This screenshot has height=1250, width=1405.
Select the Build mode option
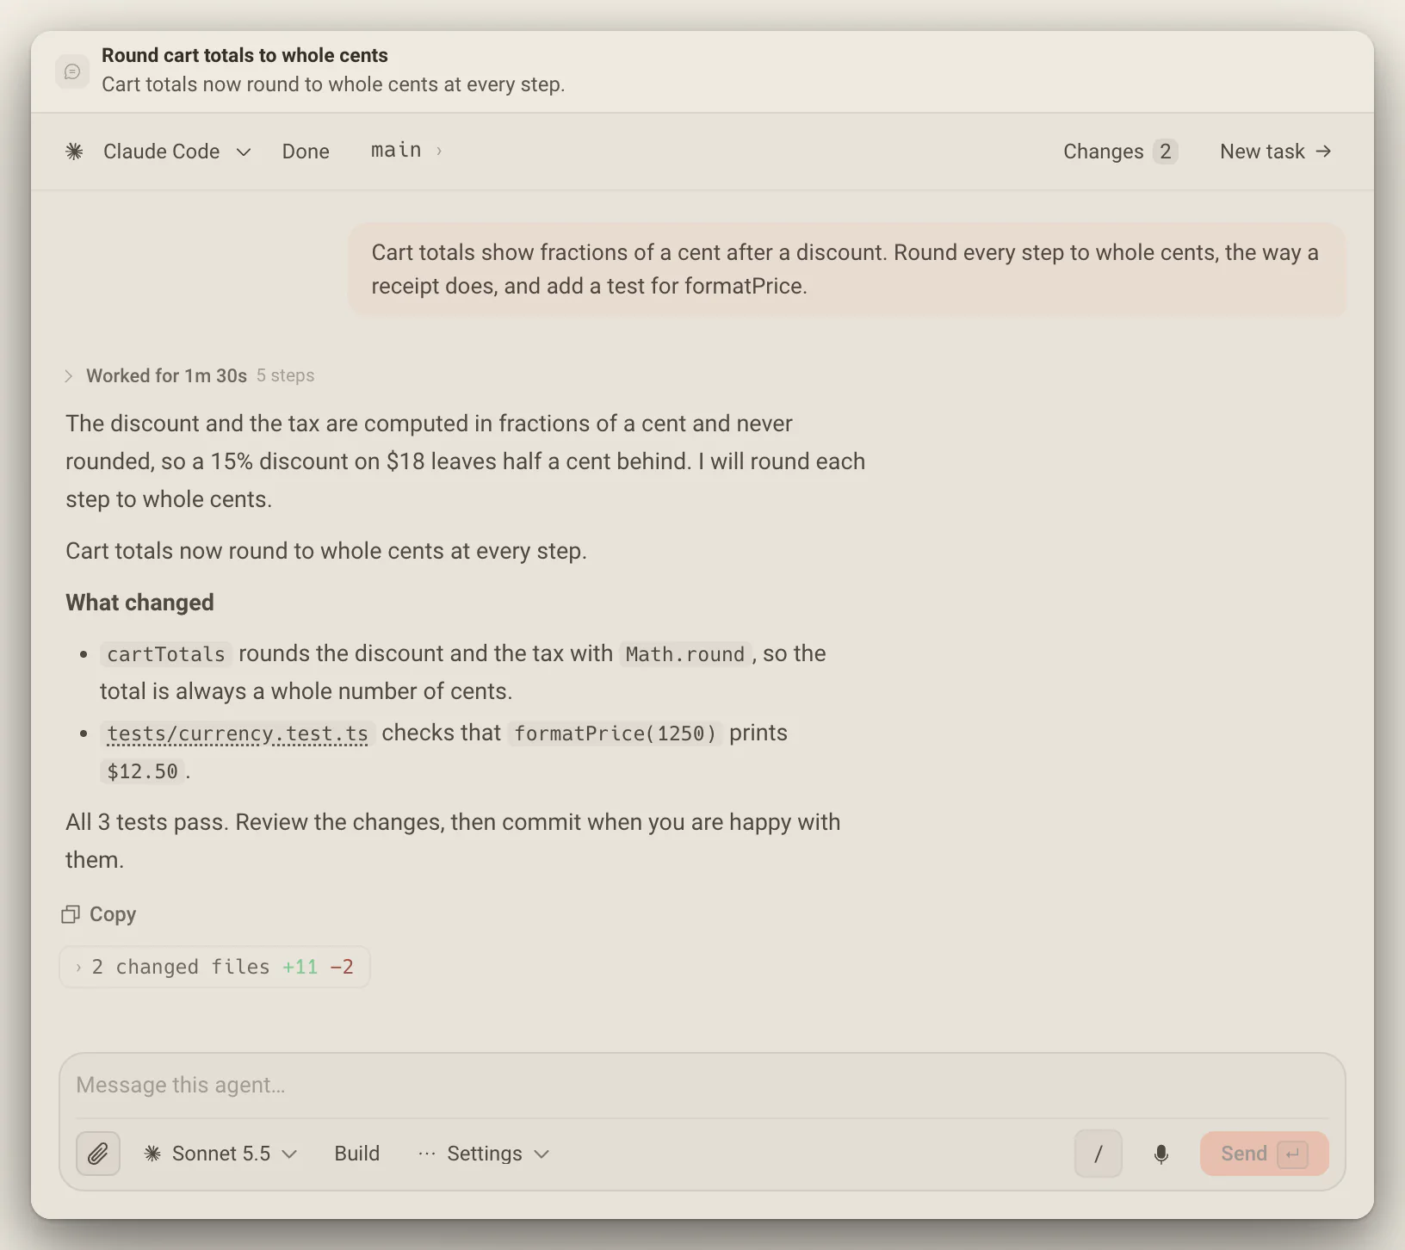pos(357,1154)
